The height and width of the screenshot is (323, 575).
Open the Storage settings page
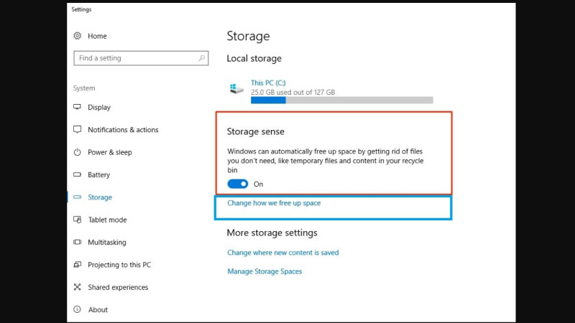click(x=100, y=197)
